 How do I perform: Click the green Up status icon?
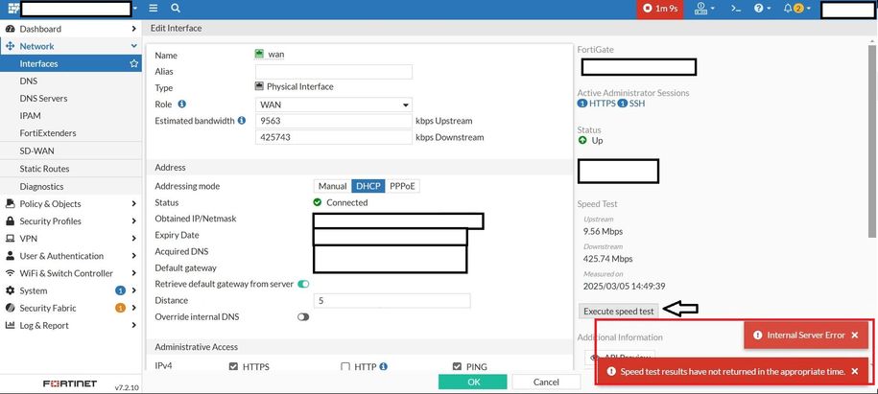tap(582, 140)
